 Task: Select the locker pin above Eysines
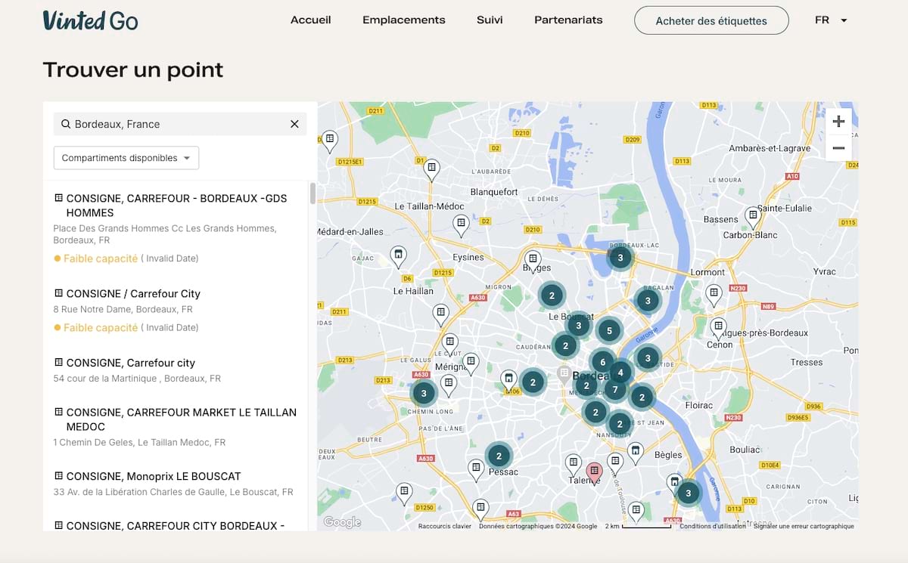coord(461,225)
